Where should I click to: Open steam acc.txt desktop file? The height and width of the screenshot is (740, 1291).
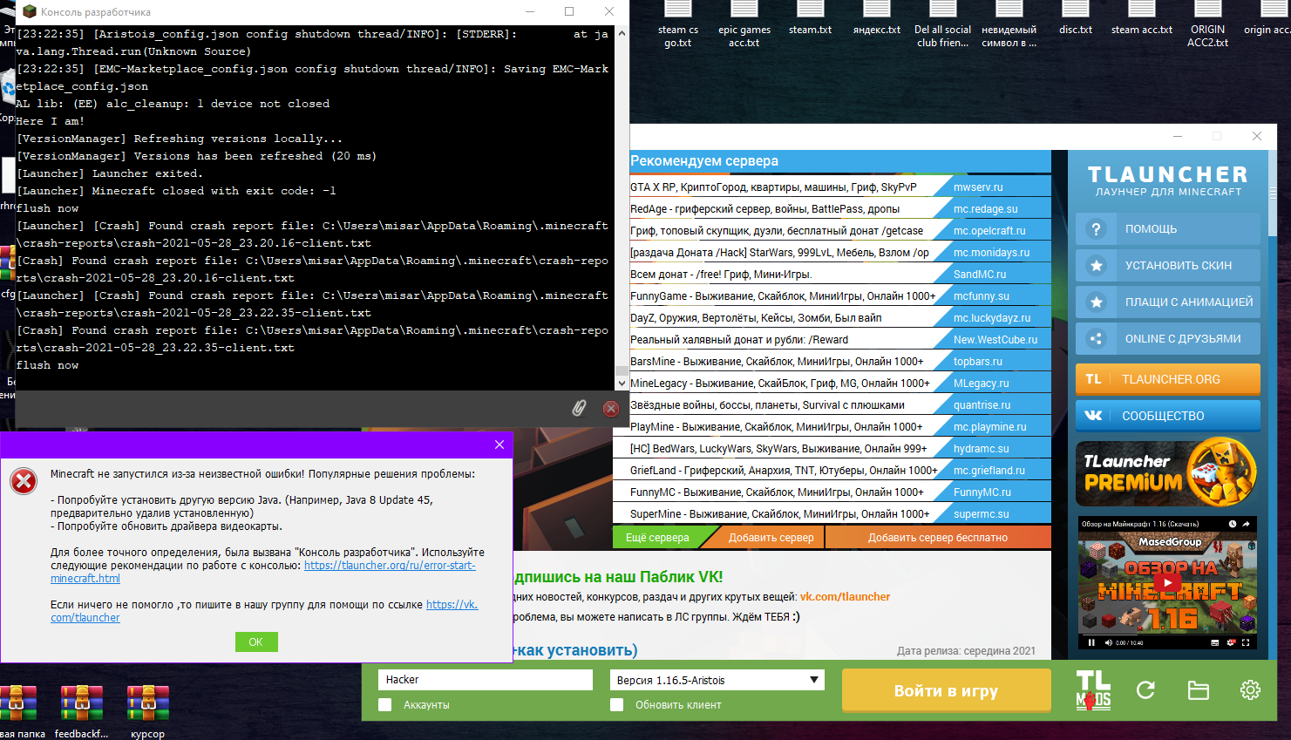click(1142, 19)
